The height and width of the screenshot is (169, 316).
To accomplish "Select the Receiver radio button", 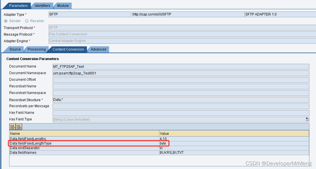I will [x=27, y=21].
